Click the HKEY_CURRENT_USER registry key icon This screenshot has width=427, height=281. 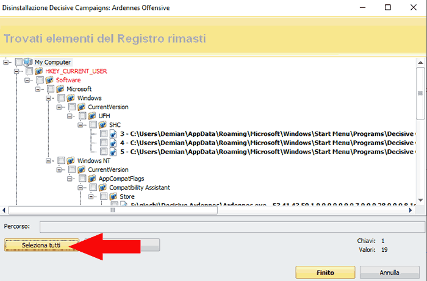click(39, 71)
